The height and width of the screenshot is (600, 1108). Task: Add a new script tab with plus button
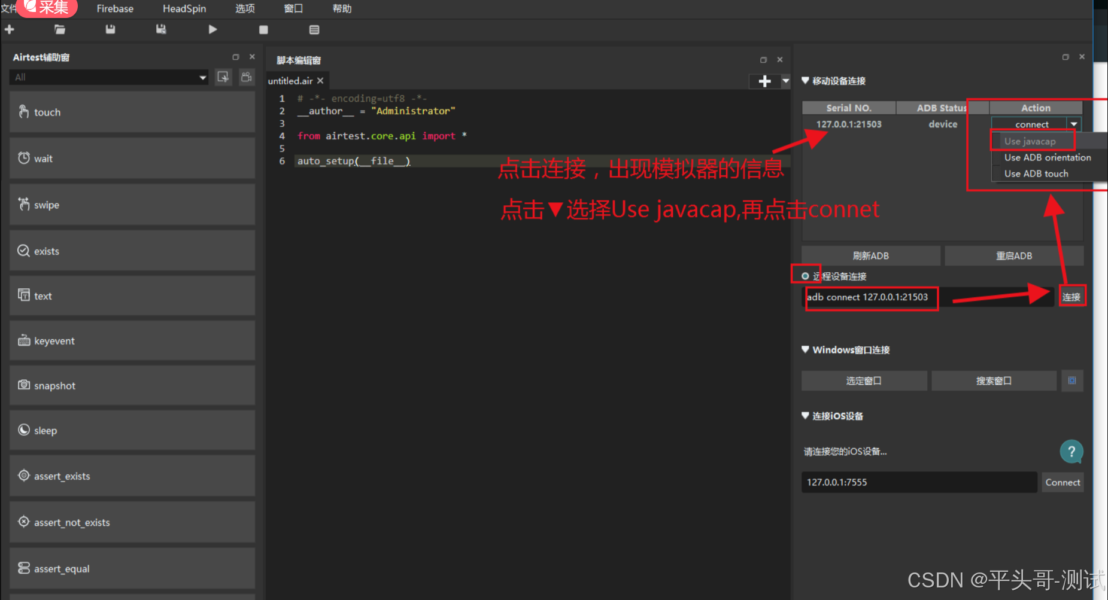[764, 81]
